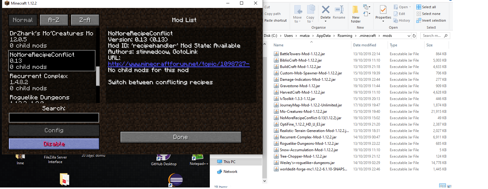Expand the Properties dropdown arrow
488x189 pixels.
pos(383,21)
